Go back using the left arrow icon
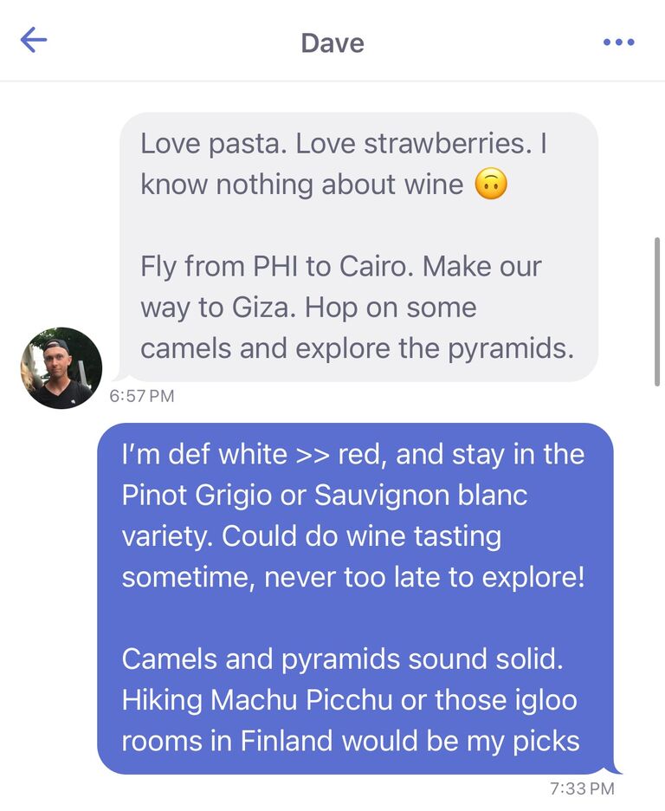Viewport: 665px width, 811px height. click(34, 41)
